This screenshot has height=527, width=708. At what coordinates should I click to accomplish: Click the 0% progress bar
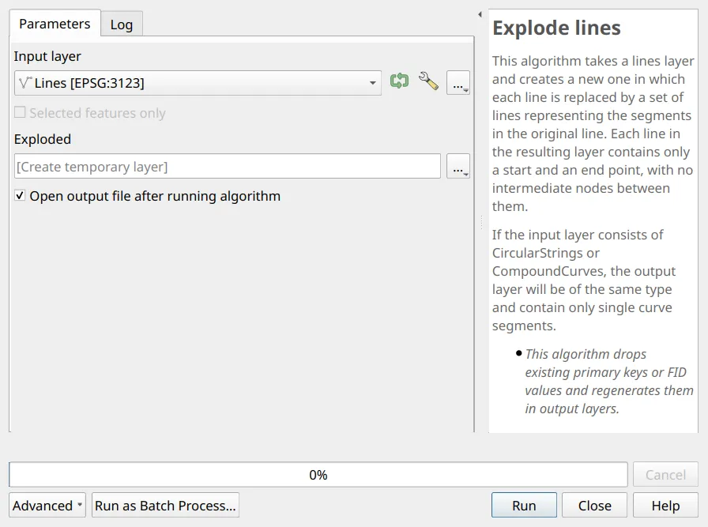click(318, 475)
